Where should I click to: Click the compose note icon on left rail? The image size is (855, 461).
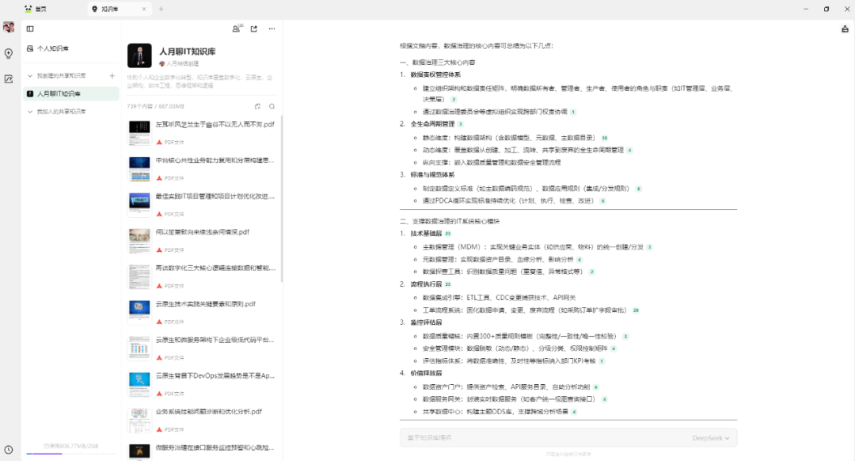9,79
